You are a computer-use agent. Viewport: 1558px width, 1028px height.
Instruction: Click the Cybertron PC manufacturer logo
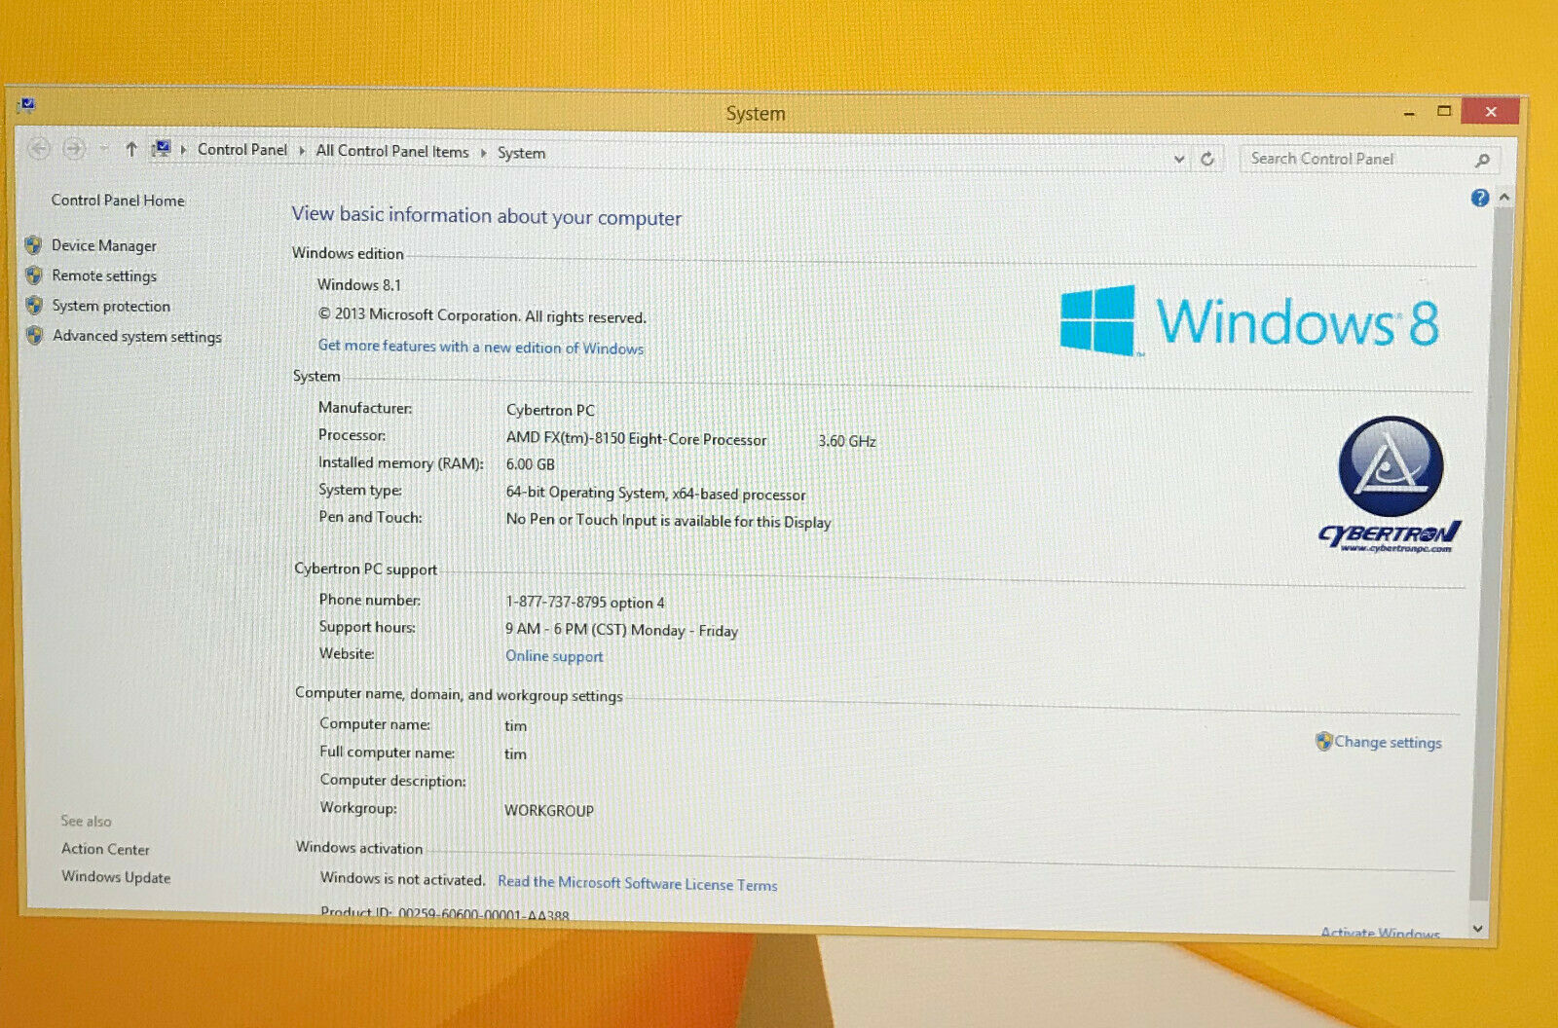click(1390, 486)
